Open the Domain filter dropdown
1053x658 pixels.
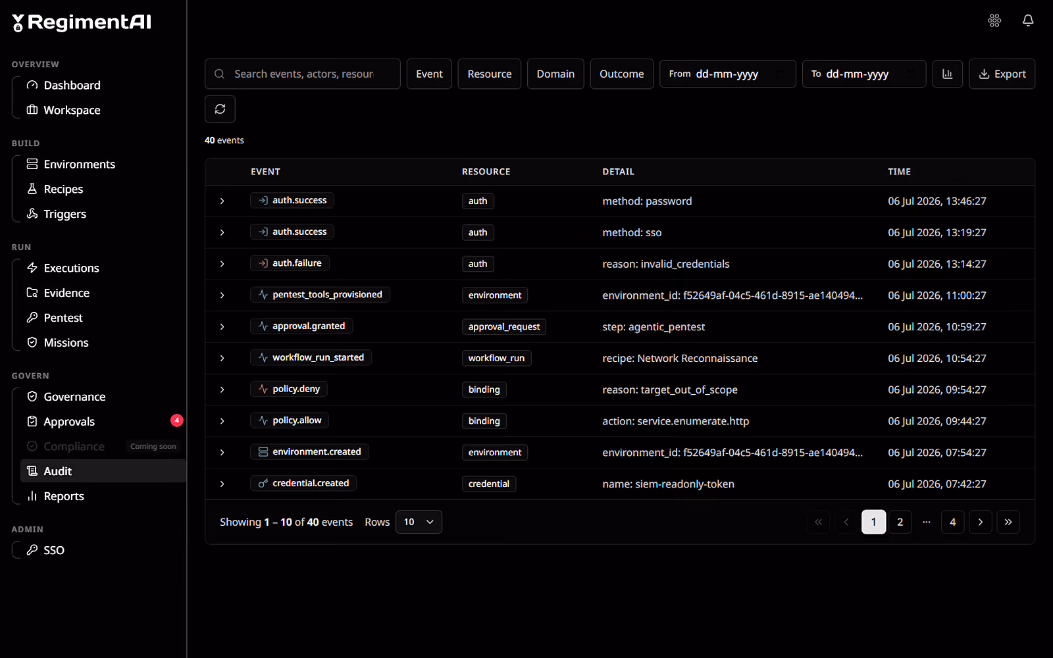[x=555, y=74]
